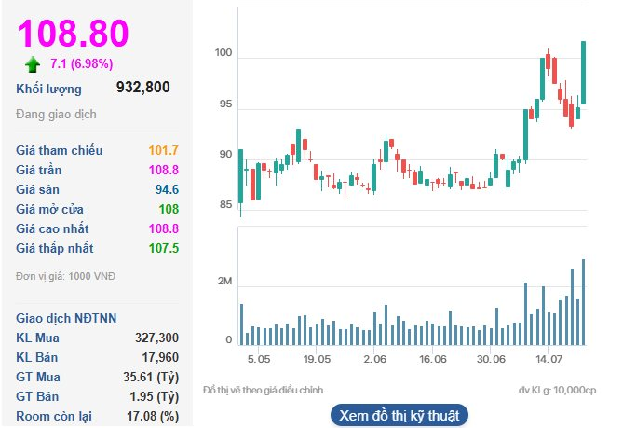Click the 2.06 date label on chart axis

(374, 358)
